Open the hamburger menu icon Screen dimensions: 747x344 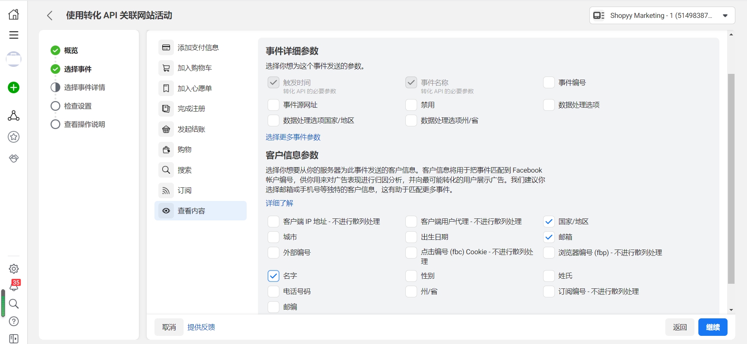tap(14, 35)
